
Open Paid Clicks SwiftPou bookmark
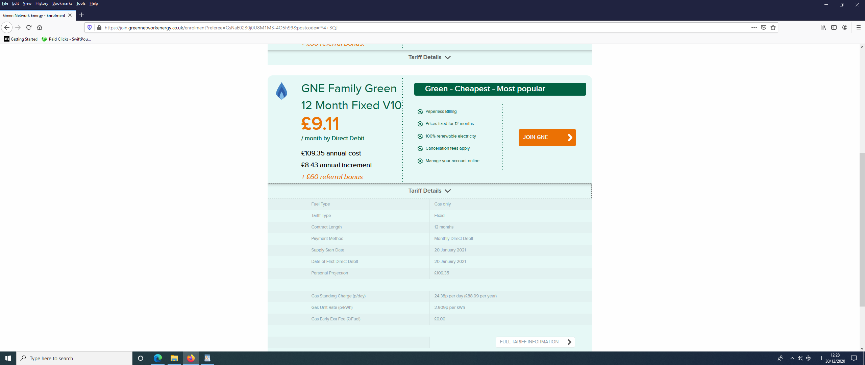point(66,39)
